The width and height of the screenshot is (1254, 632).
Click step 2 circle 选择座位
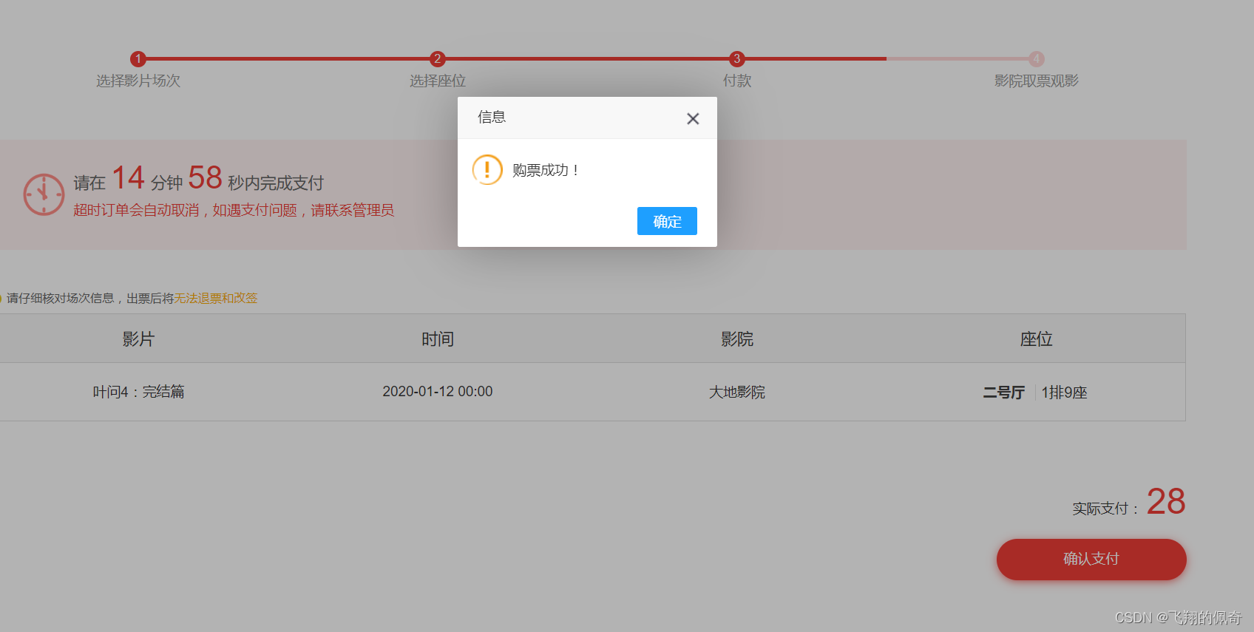pos(438,58)
